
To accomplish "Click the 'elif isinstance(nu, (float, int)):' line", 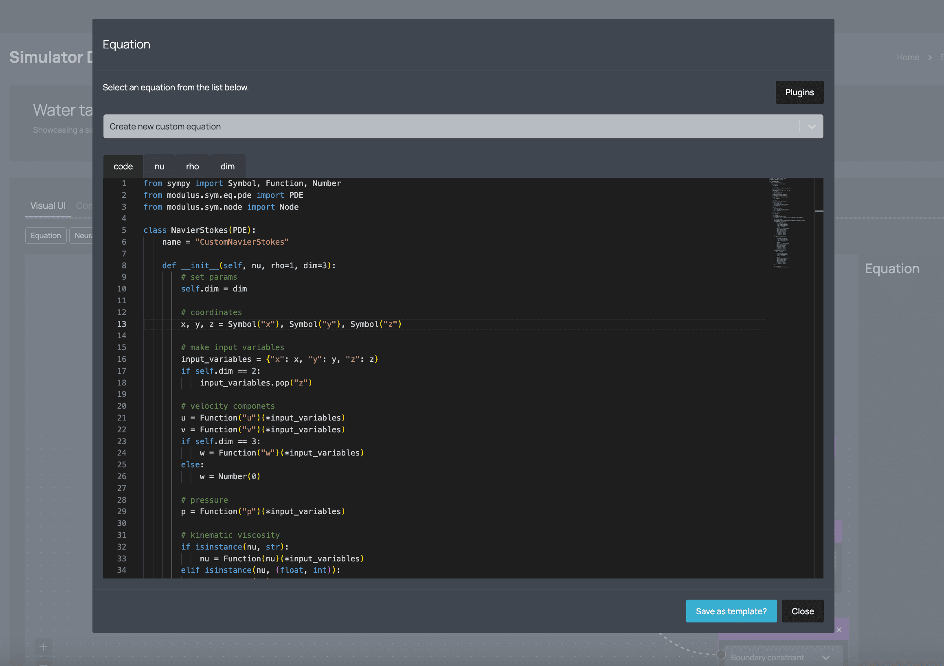I will (x=261, y=570).
